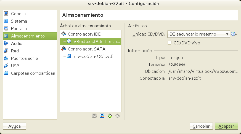Open Puertos serie settings
Image resolution: width=241 pixels, height=134 pixels.
(24, 58)
